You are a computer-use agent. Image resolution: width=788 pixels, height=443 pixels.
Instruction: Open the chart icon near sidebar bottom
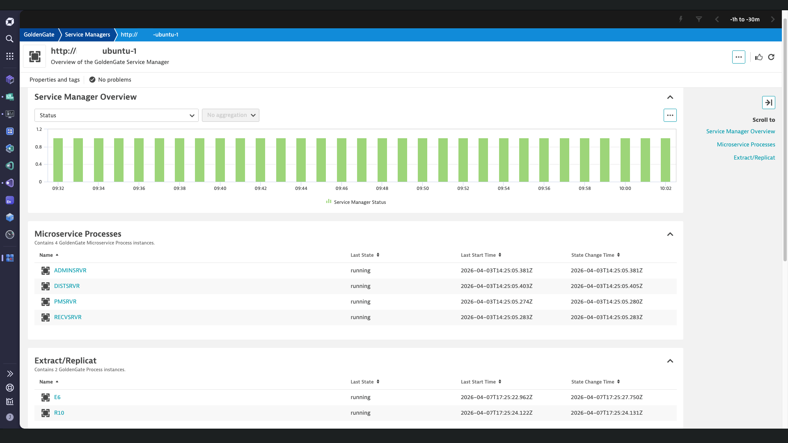coord(10,402)
